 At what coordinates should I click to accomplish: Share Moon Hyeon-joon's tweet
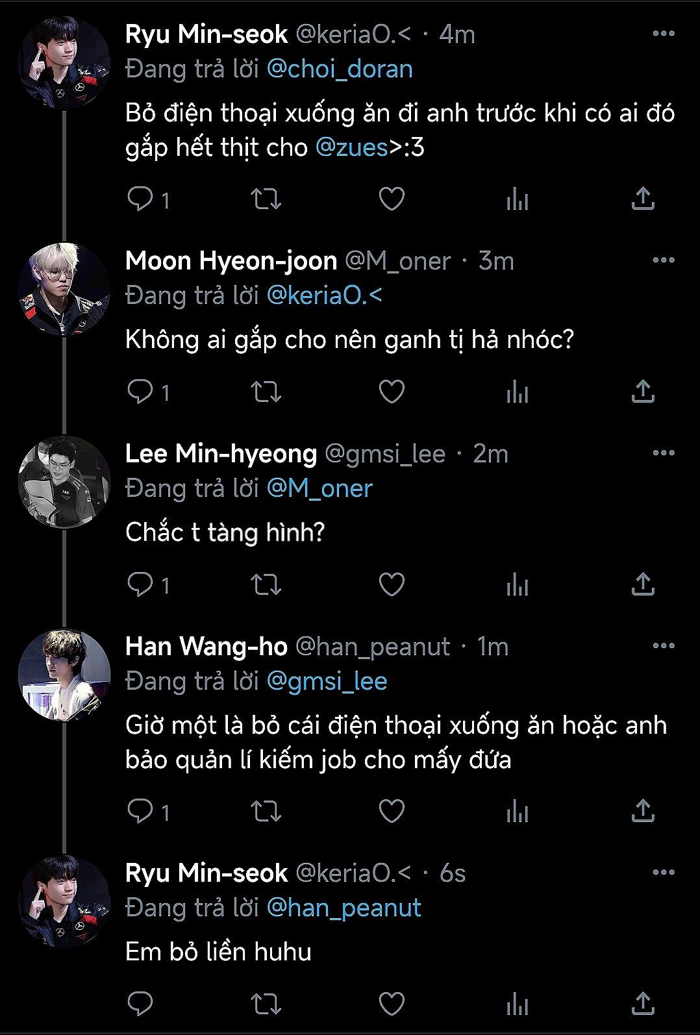(x=642, y=392)
